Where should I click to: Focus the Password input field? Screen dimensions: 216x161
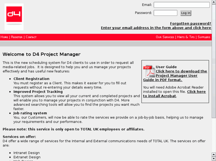pyautogui.click(x=165, y=13)
